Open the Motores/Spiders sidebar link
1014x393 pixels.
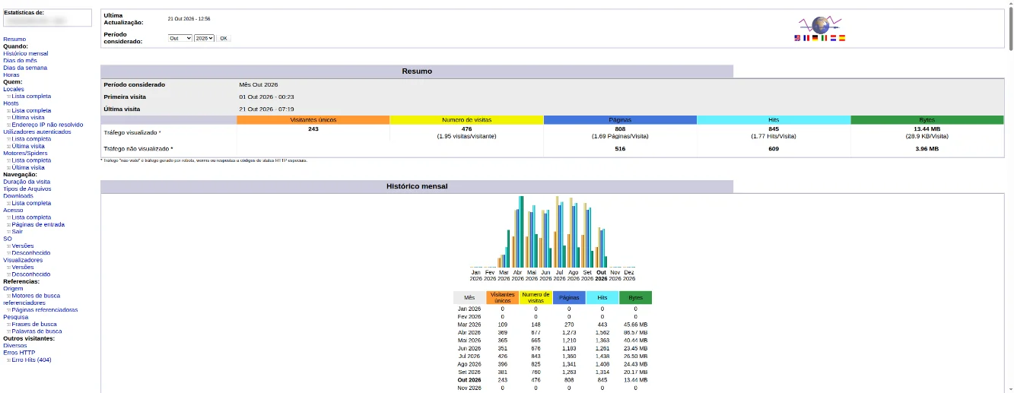(26, 153)
